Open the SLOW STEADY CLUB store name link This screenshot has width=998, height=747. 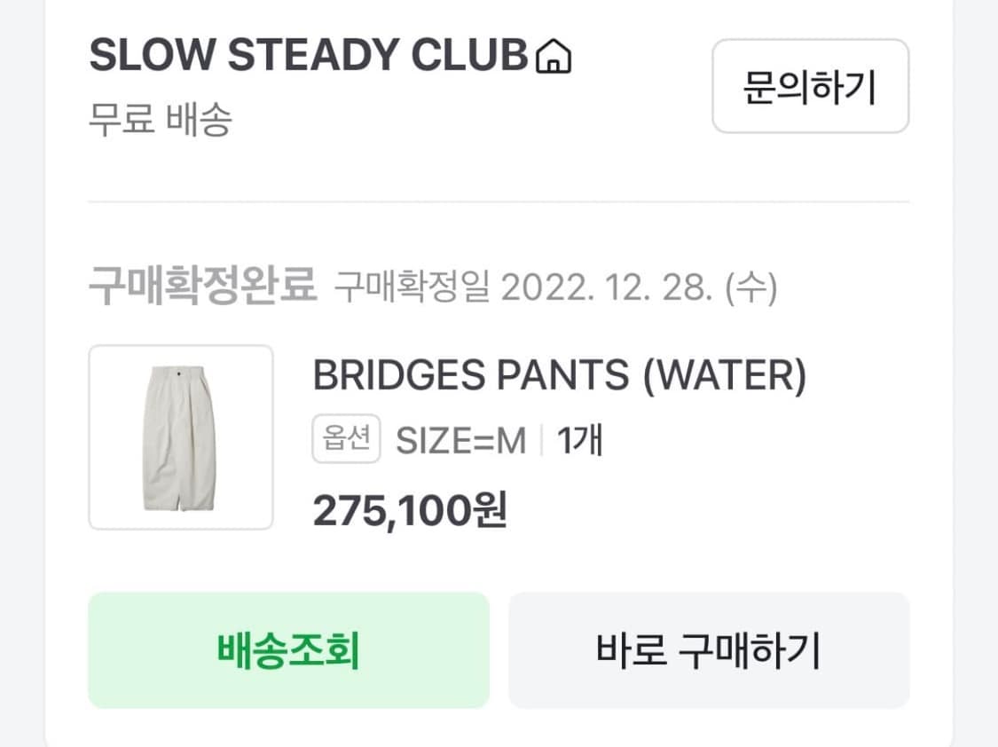pos(308,57)
